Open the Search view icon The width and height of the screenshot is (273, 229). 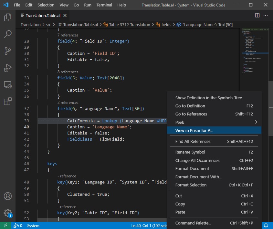[x=8, y=34]
